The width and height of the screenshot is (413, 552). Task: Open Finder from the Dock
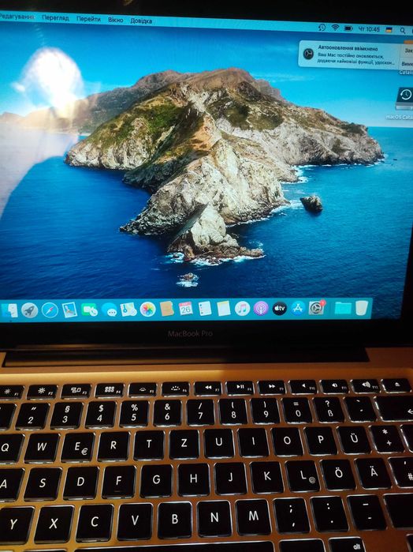tap(9, 311)
